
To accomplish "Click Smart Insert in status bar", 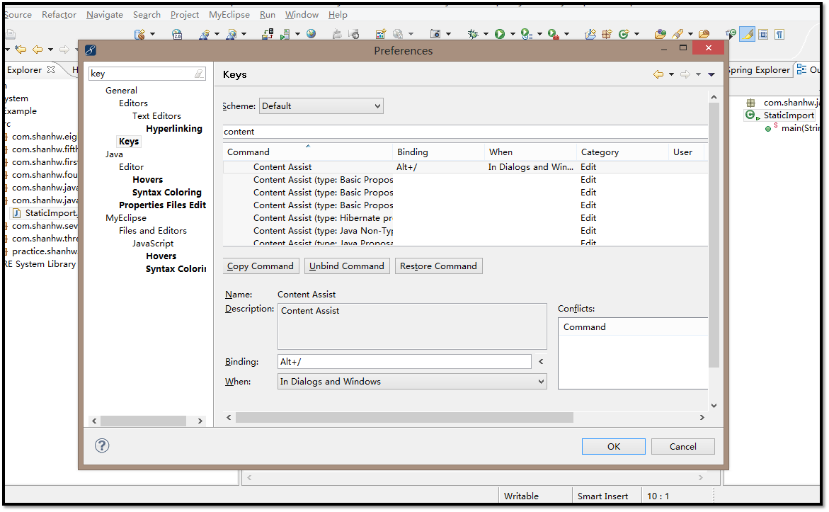I will pos(602,496).
